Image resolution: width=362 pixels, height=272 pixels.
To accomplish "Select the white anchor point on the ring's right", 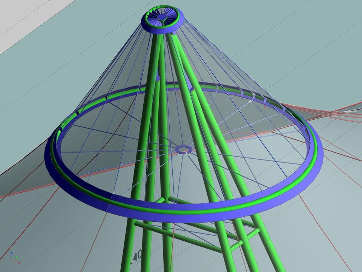I will click(x=252, y=101).
